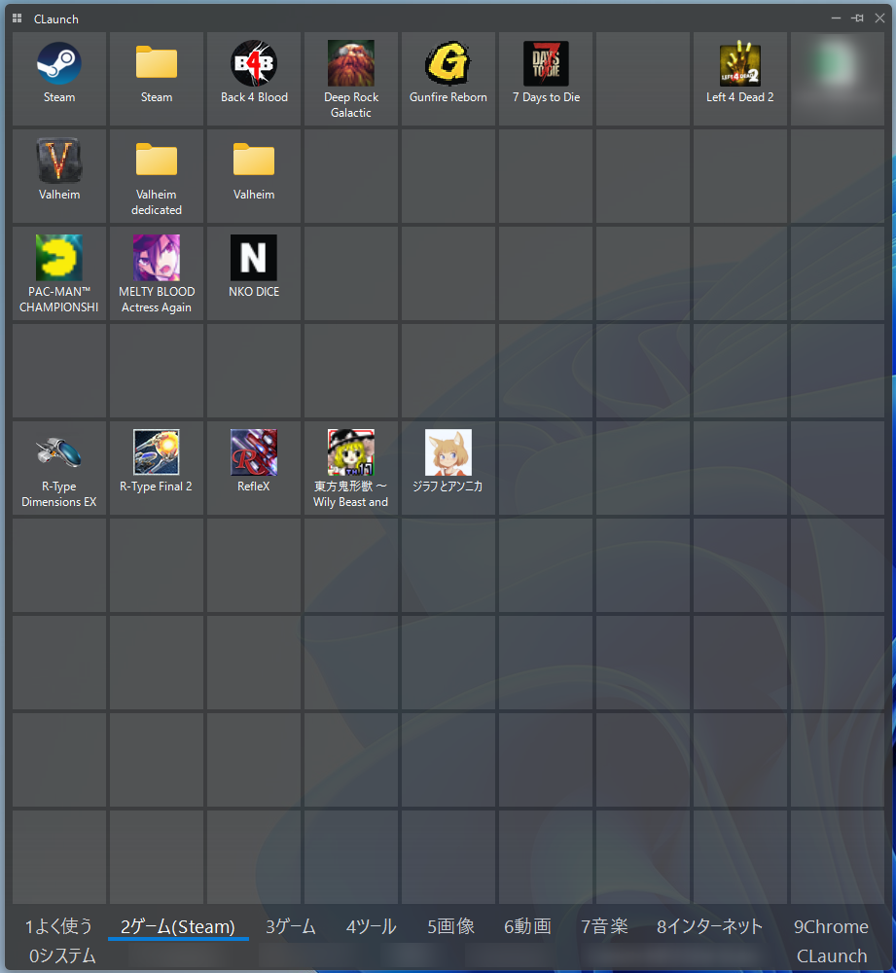Image resolution: width=896 pixels, height=973 pixels.
Task: Open the 8インターネット tab
Action: pyautogui.click(x=710, y=926)
